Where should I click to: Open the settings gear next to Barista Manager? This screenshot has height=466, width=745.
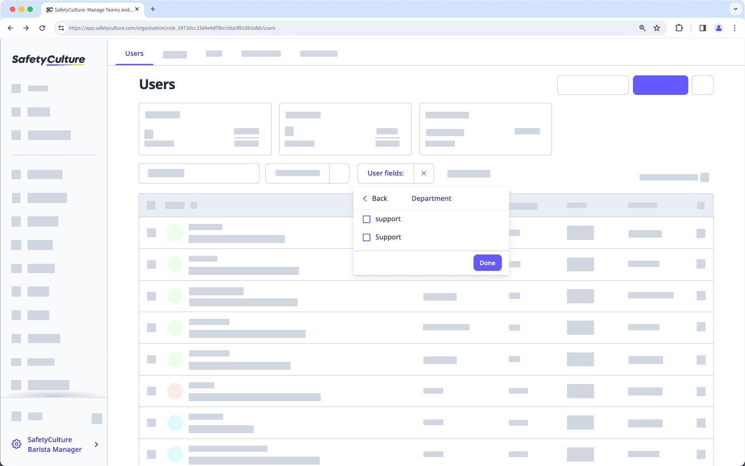coord(16,444)
